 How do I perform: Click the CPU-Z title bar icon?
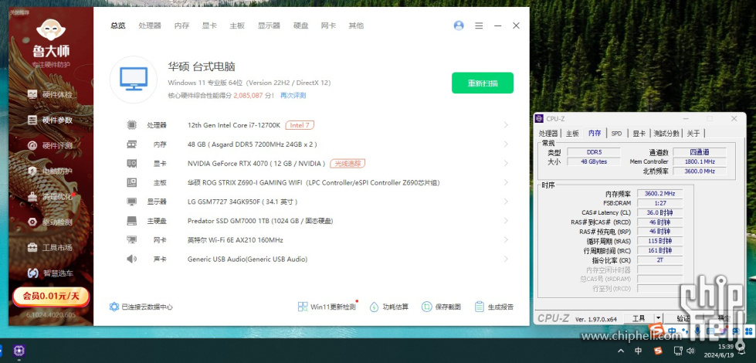[x=540, y=119]
